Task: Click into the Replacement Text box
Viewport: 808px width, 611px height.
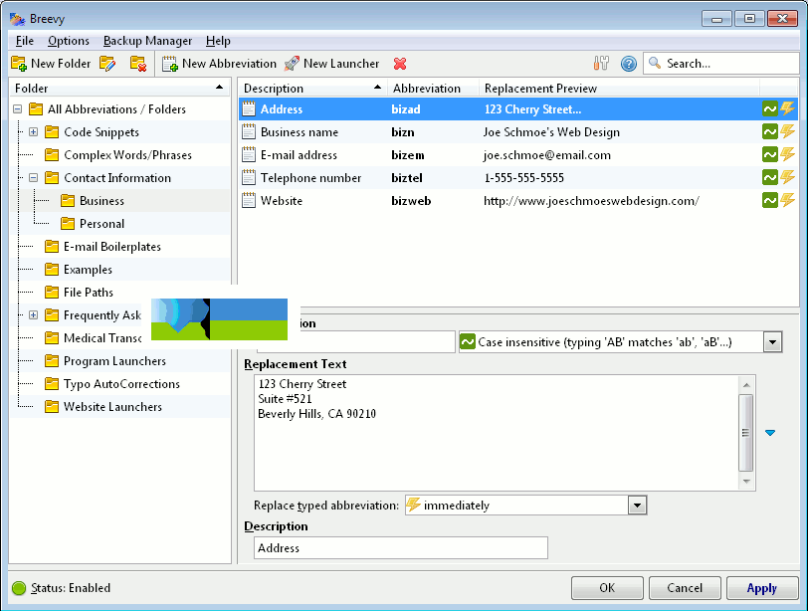Action: (496, 433)
